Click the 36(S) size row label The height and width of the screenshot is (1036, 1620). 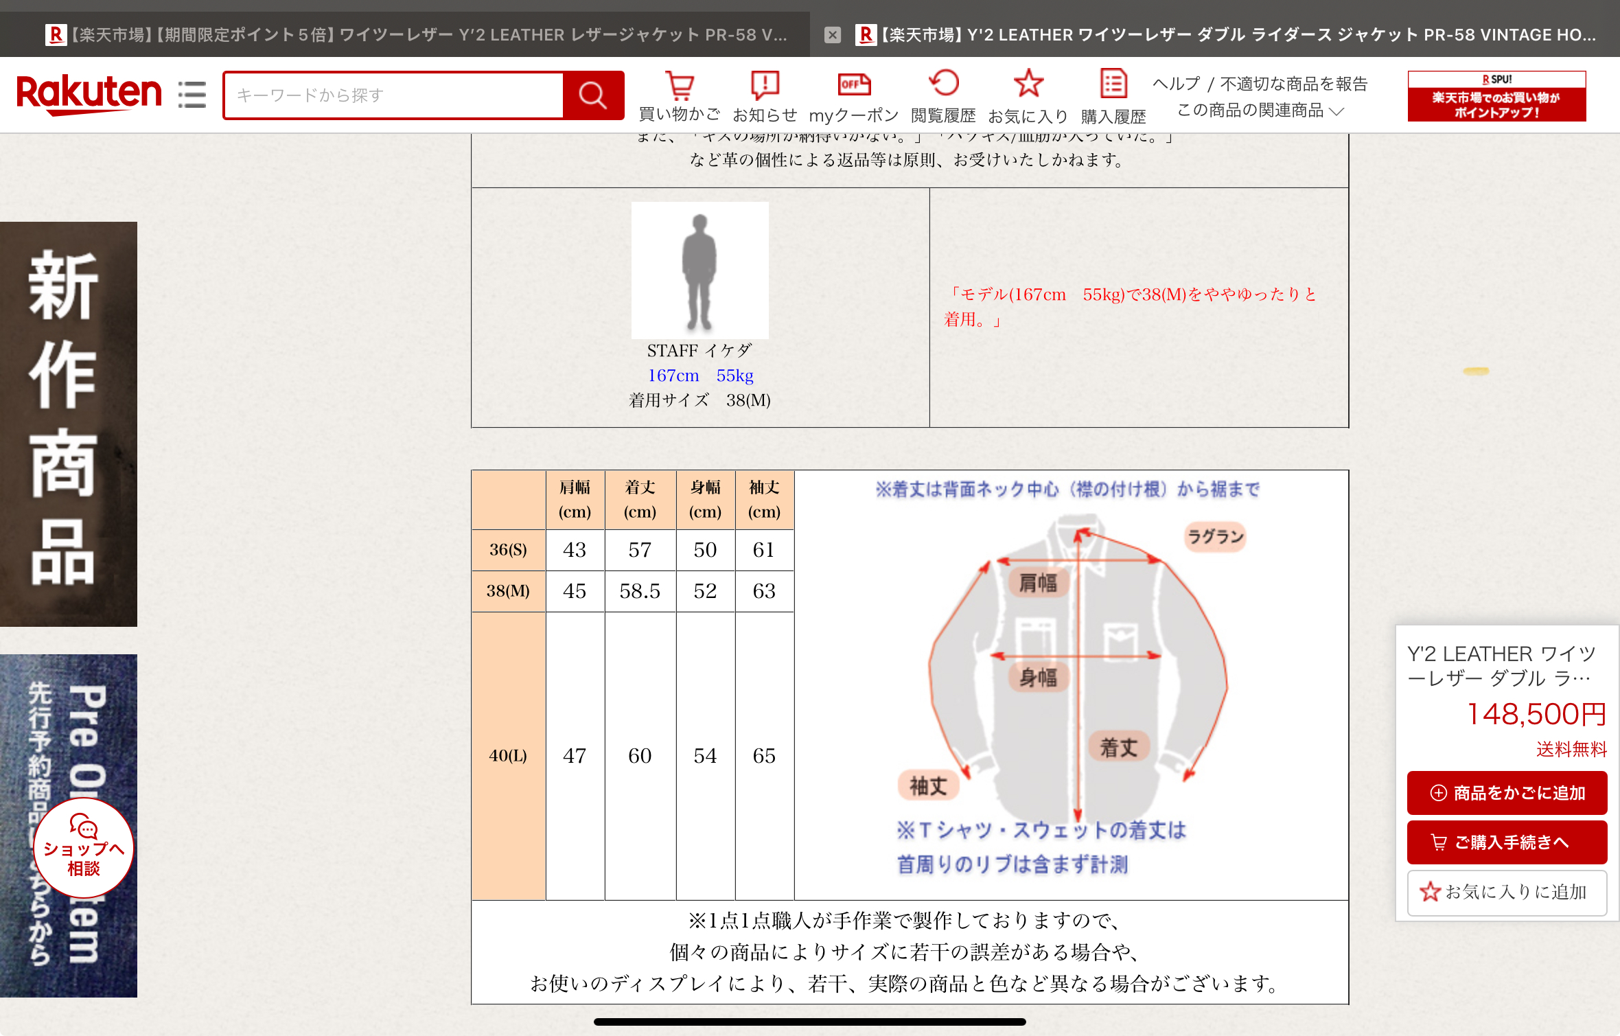coord(508,550)
